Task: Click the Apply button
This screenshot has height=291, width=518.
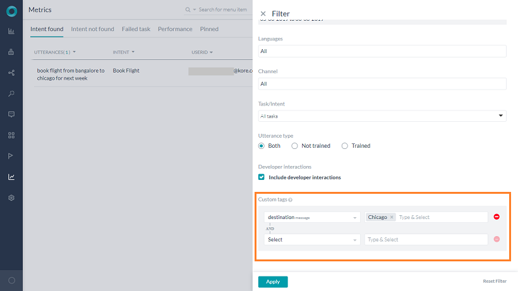Action: tap(273, 282)
